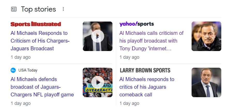Viewport: 235px width, 110px height.
Task: Open the three-dot options menu for Top stories
Action: point(63,9)
